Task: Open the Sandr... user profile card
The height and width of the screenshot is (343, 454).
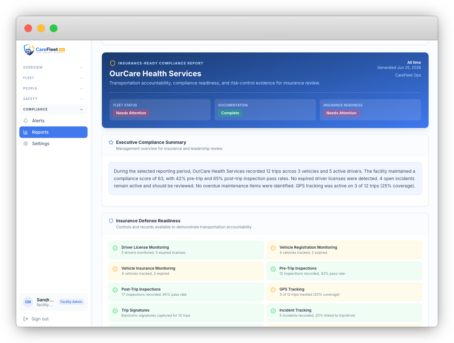Action: (53, 302)
